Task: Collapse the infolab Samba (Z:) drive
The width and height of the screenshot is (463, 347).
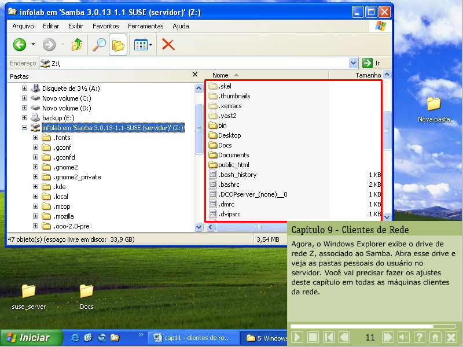Action: [24, 128]
